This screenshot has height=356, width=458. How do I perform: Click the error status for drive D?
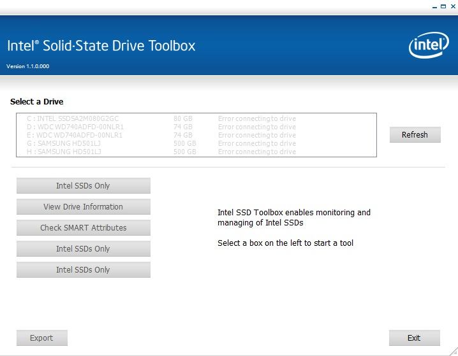(257, 127)
